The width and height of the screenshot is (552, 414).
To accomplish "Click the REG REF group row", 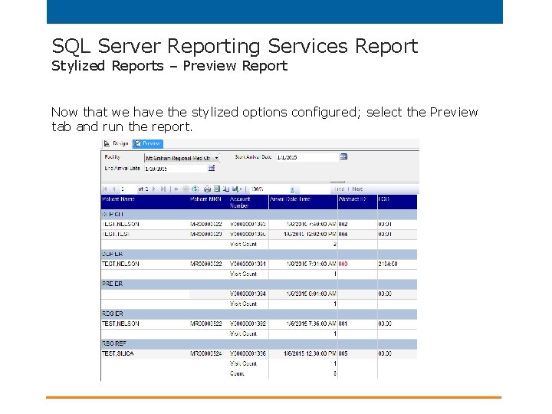I will 259,343.
